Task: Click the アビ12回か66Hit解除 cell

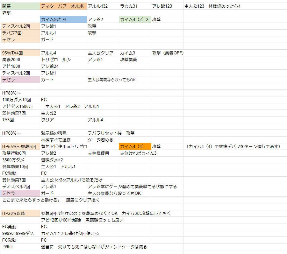Action: (x=83, y=220)
